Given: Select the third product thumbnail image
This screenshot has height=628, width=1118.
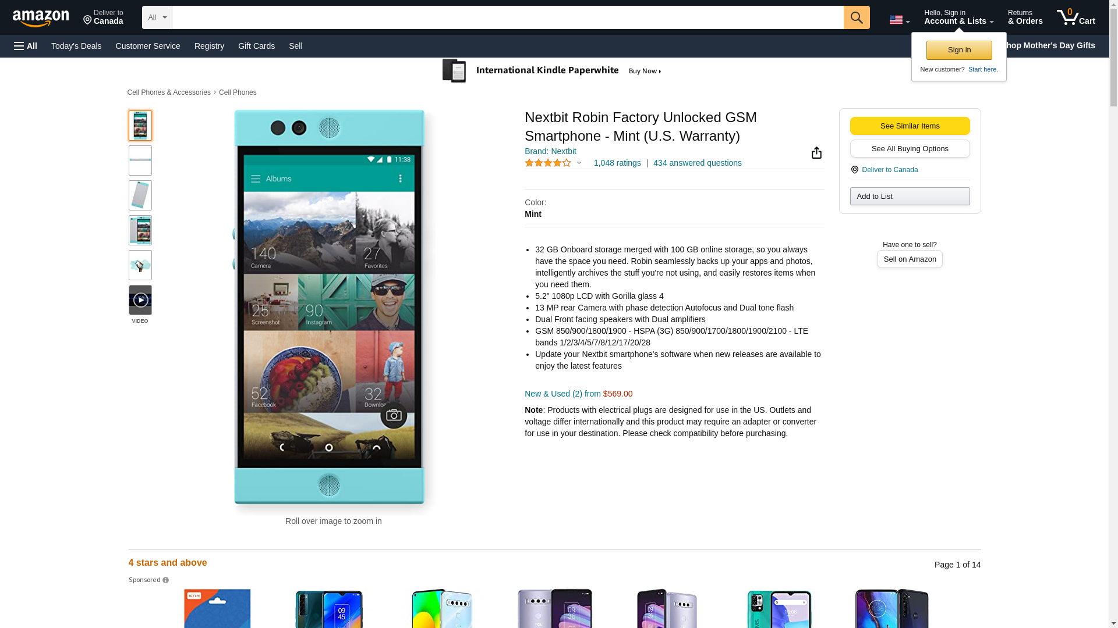Looking at the screenshot, I should pyautogui.click(x=140, y=195).
